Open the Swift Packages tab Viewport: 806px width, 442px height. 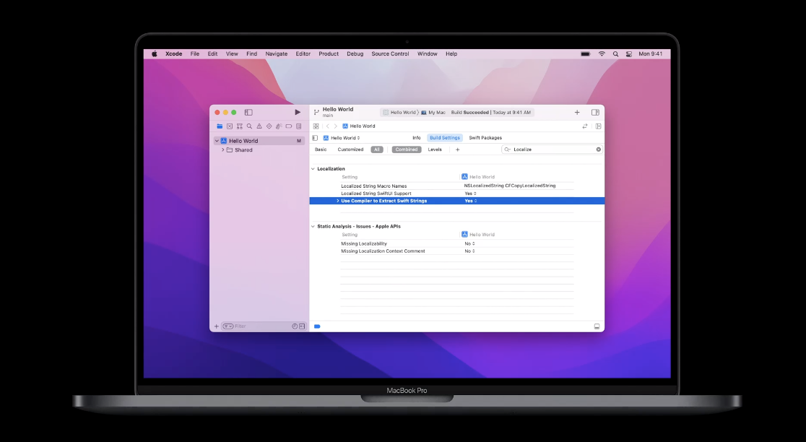(x=485, y=138)
